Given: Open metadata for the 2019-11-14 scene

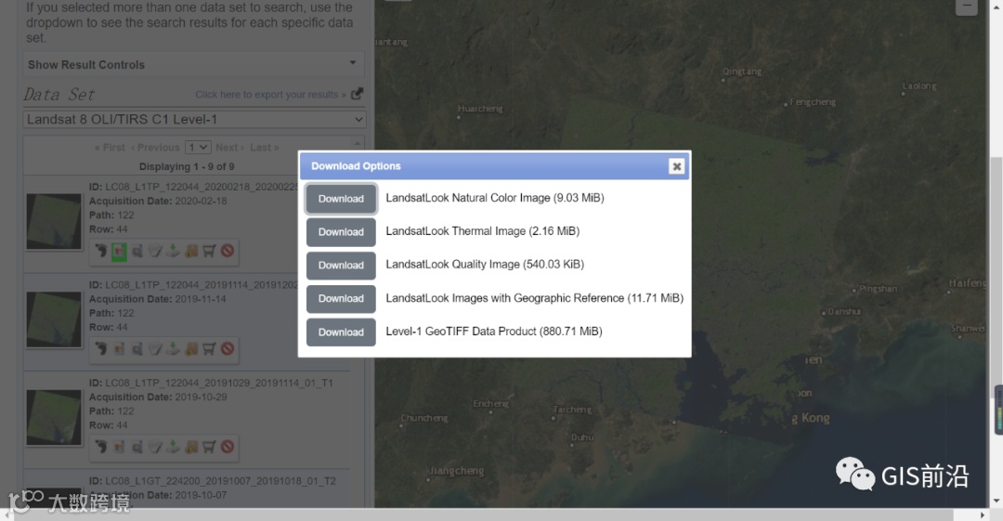Looking at the screenshot, I should (155, 349).
